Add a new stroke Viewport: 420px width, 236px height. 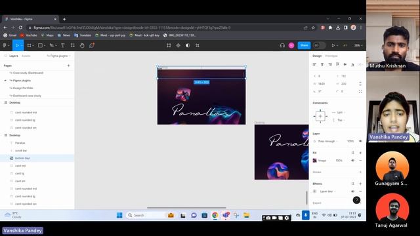[360, 172]
